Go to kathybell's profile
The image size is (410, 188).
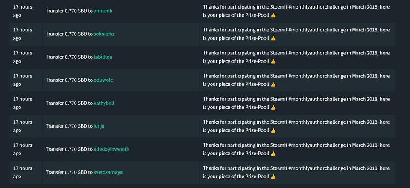pos(104,103)
